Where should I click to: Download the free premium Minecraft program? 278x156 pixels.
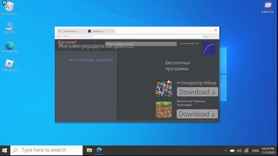(x=197, y=114)
